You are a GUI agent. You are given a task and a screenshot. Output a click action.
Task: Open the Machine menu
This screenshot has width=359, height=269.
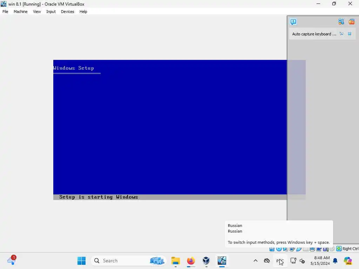click(x=20, y=12)
